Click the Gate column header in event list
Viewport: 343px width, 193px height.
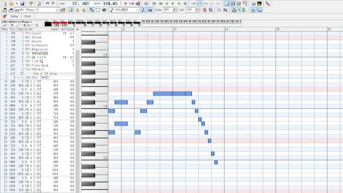[x=55, y=29]
